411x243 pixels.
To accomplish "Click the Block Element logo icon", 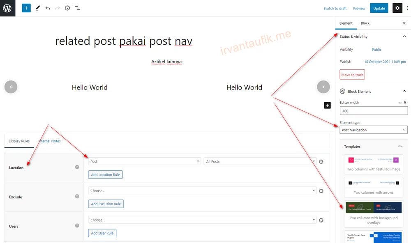I will tap(342, 91).
